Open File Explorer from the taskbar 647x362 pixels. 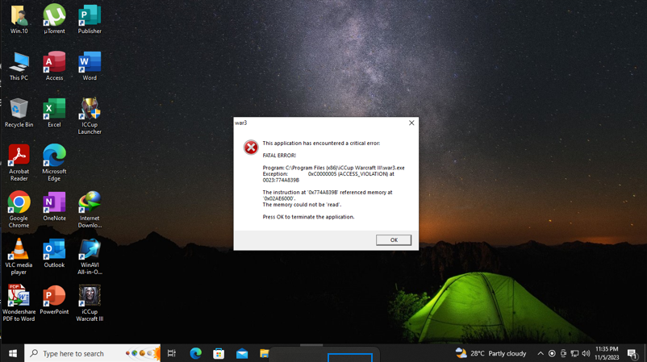(264, 353)
